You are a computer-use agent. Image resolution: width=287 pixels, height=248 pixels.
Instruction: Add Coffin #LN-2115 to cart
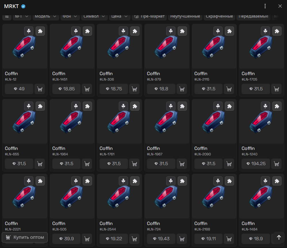coord(229,89)
